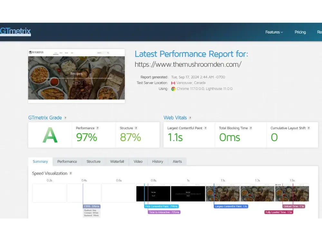322x241 pixels.
Task: Click First Contentful Paint 714ms marker
Action: click(161, 206)
